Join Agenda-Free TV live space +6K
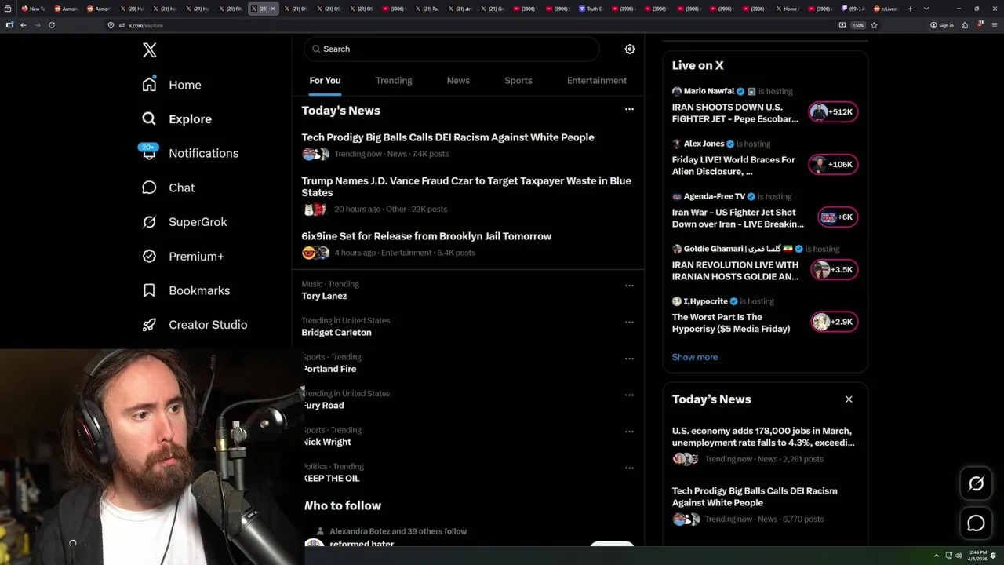This screenshot has width=1004, height=565. 837,217
